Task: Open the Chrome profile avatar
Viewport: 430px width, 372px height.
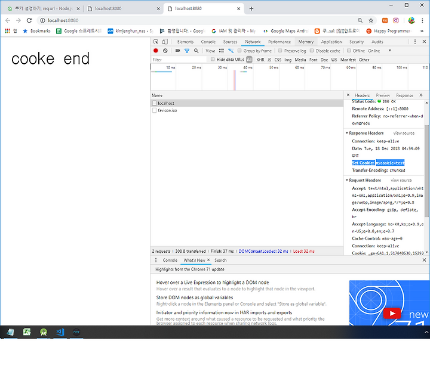Action: [411, 20]
